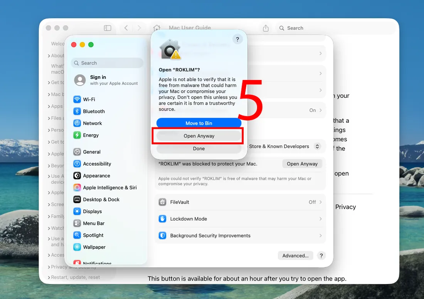Viewport: 424px width, 299px height.
Task: Click the FileVault icon
Action: coord(162,202)
